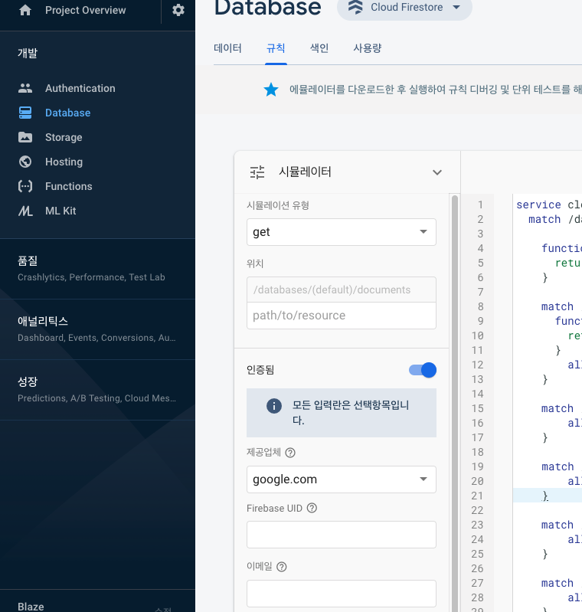Click help icon next to Firebase UID
The image size is (582, 612).
(x=312, y=508)
